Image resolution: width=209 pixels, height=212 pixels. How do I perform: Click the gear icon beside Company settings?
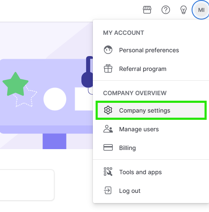[108, 110]
